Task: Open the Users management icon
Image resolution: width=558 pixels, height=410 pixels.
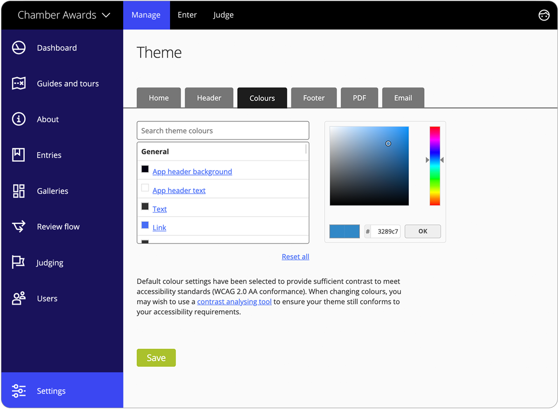Action: (18, 298)
